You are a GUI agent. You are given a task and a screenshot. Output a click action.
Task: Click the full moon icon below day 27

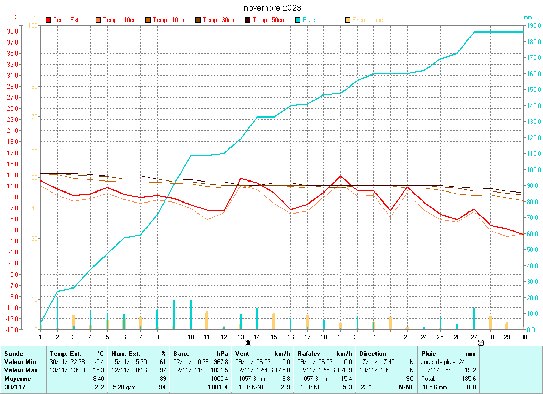[481, 343]
